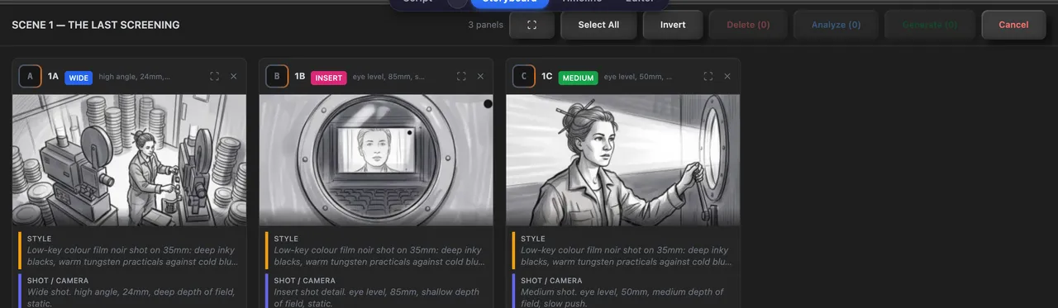
Task: Click the MEDIUM shot badge on 1C
Action: [x=578, y=78]
